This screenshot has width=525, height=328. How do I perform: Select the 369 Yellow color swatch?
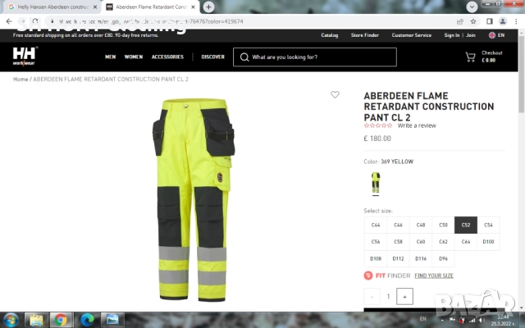click(x=376, y=184)
